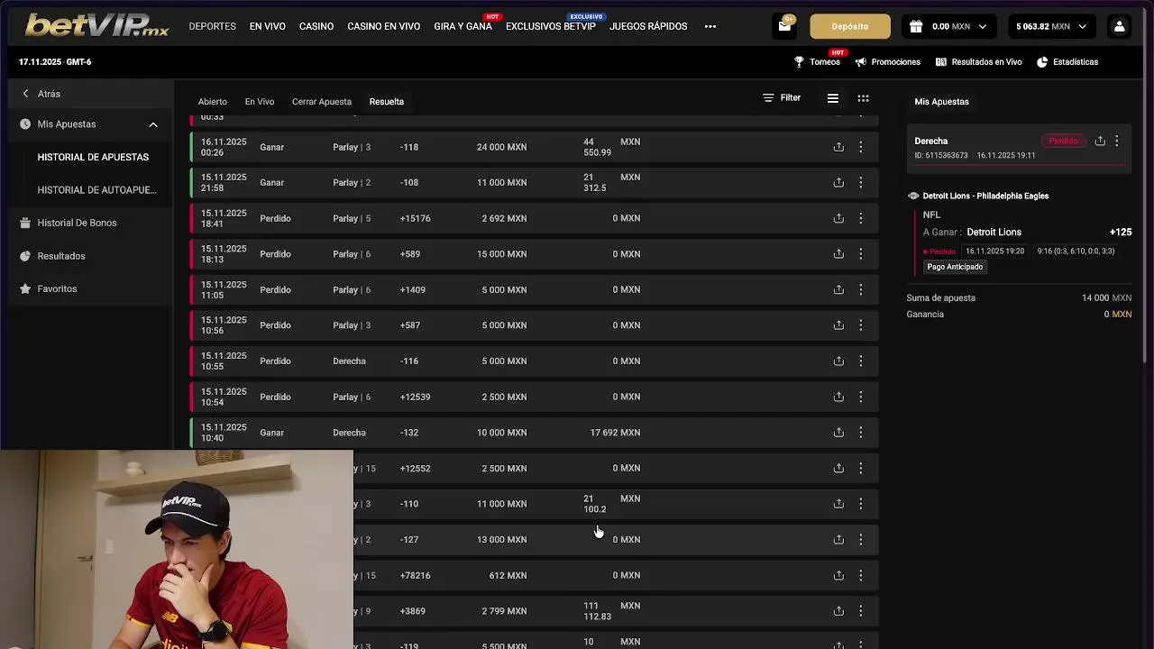Open the mail inbox icon in header
Screen dimensions: 1154x649
[784, 26]
